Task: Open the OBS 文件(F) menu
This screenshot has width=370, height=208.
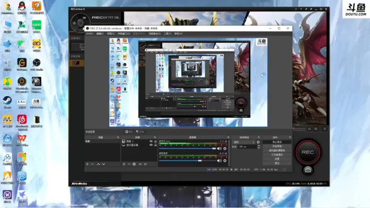Action: (89, 34)
